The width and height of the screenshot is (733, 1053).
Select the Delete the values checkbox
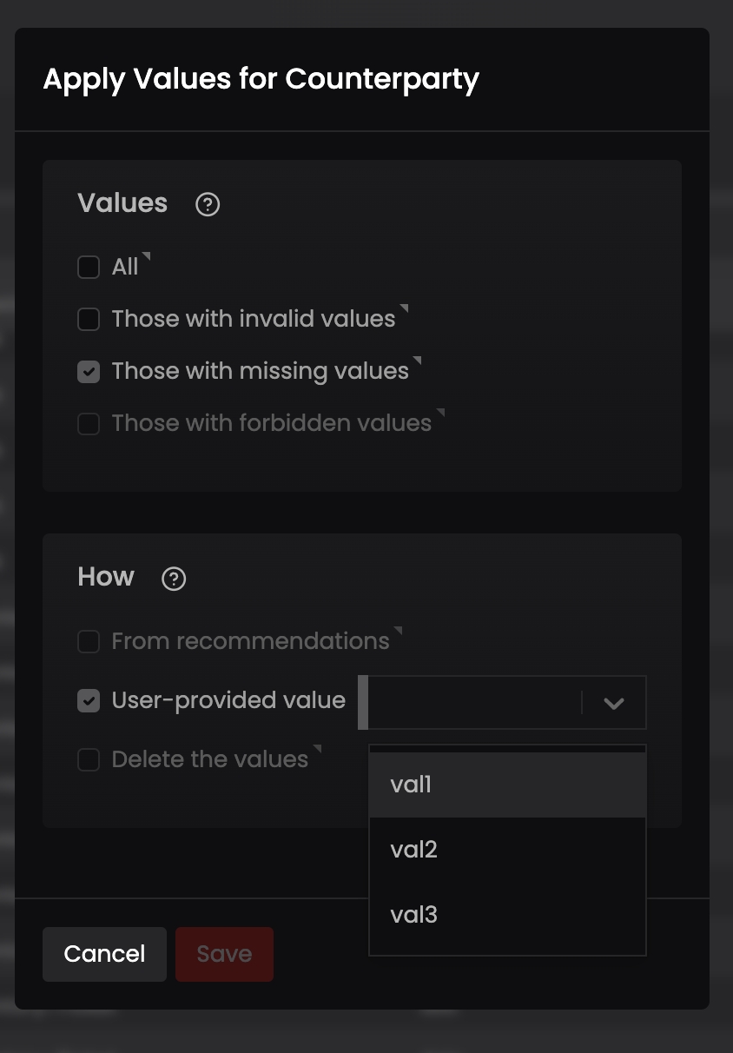coord(89,760)
